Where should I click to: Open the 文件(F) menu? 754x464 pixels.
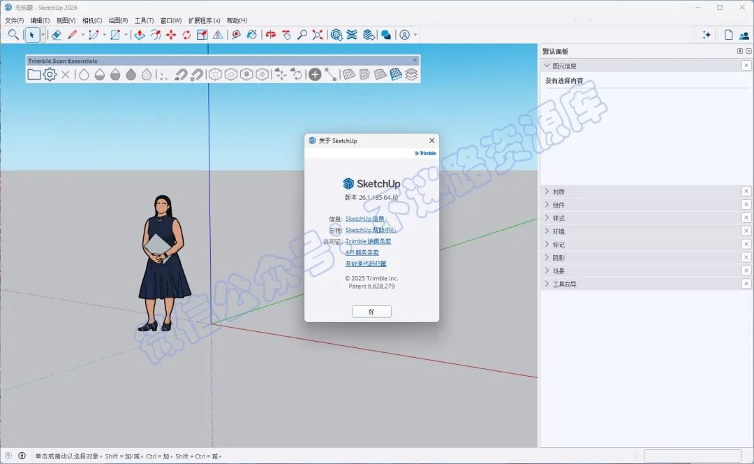(x=15, y=20)
